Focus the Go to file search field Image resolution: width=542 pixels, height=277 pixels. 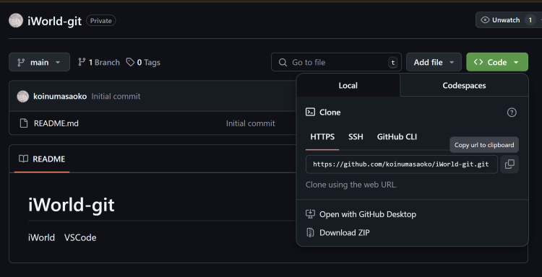click(336, 62)
